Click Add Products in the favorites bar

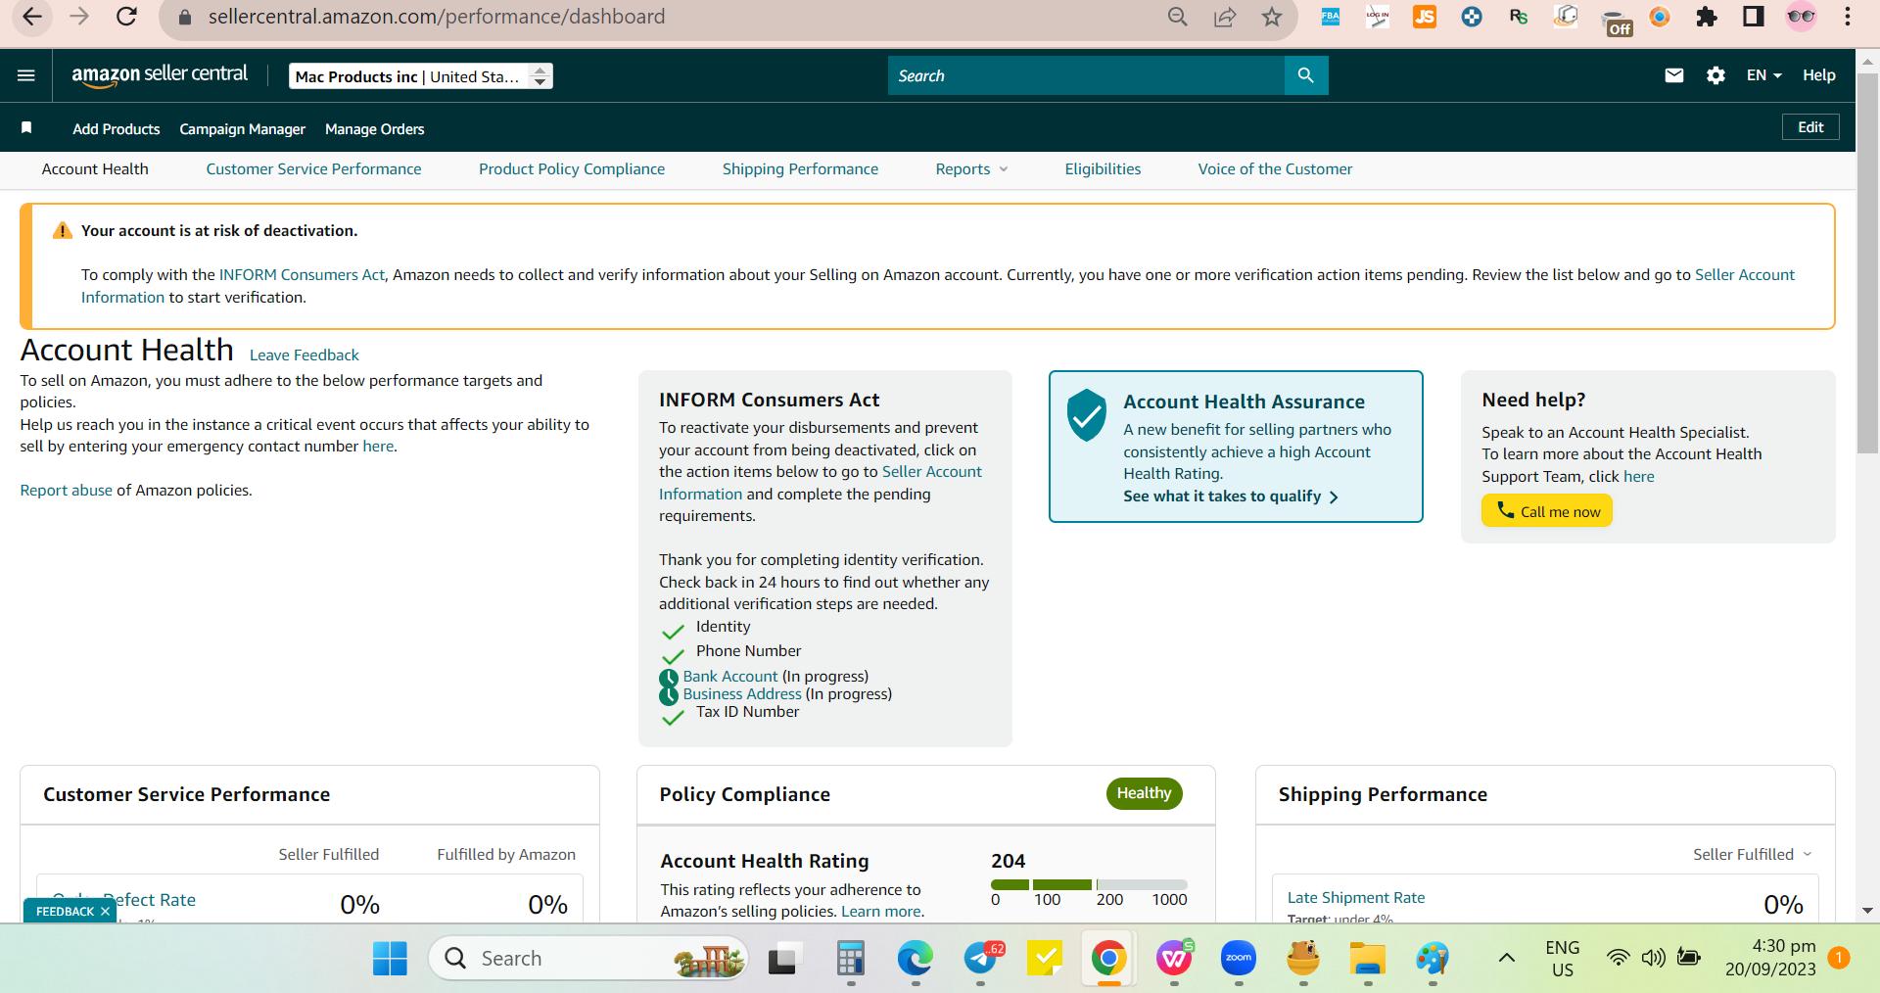point(117,129)
